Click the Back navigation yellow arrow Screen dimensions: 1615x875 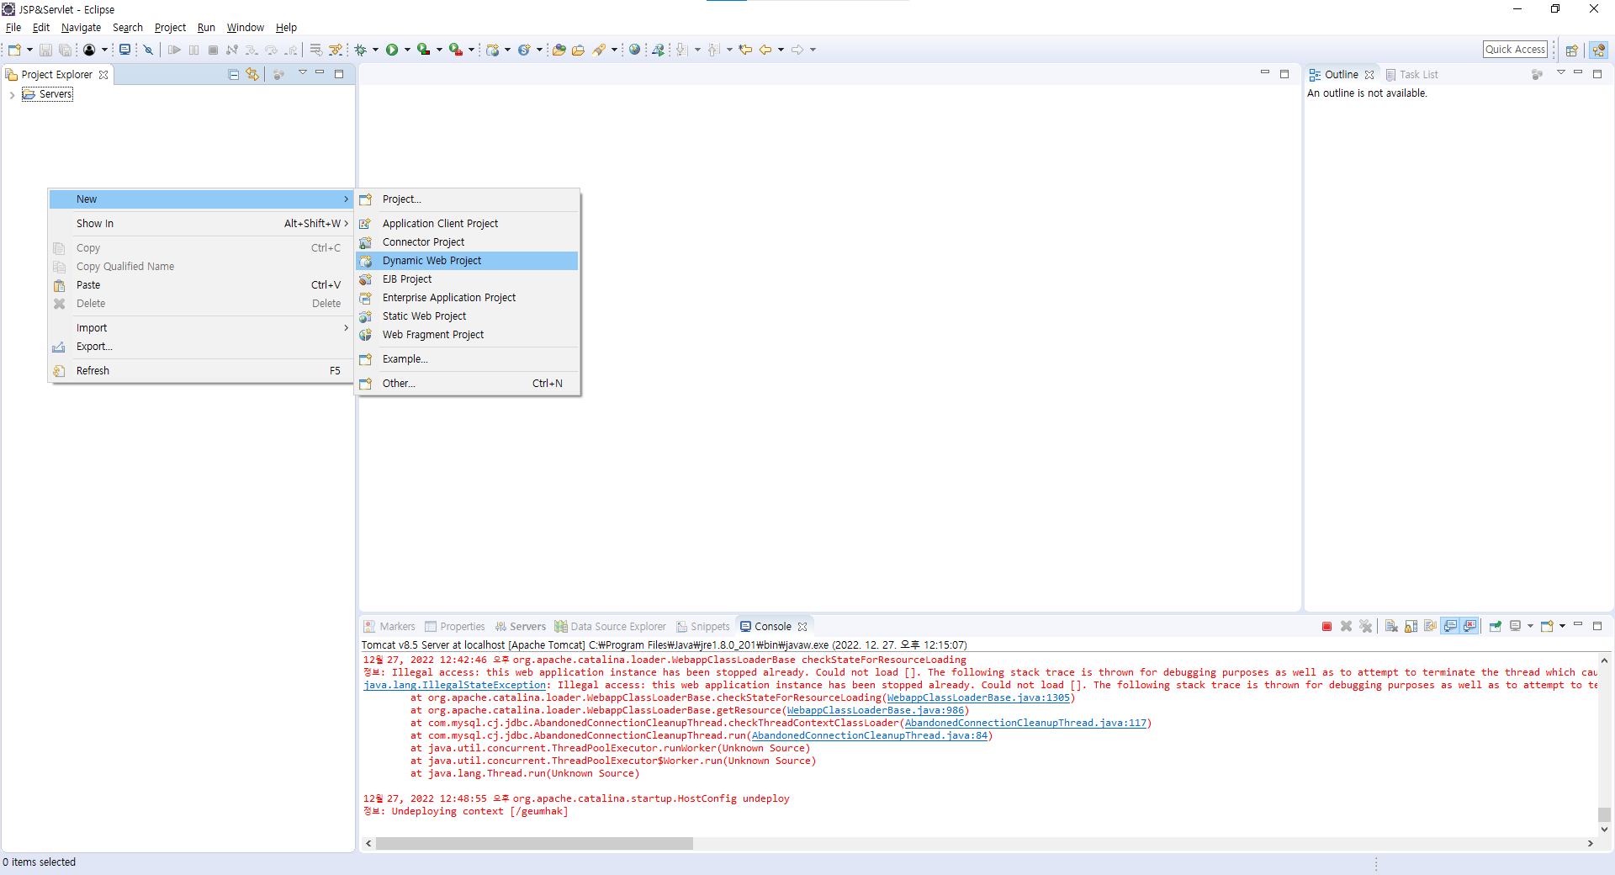(765, 50)
